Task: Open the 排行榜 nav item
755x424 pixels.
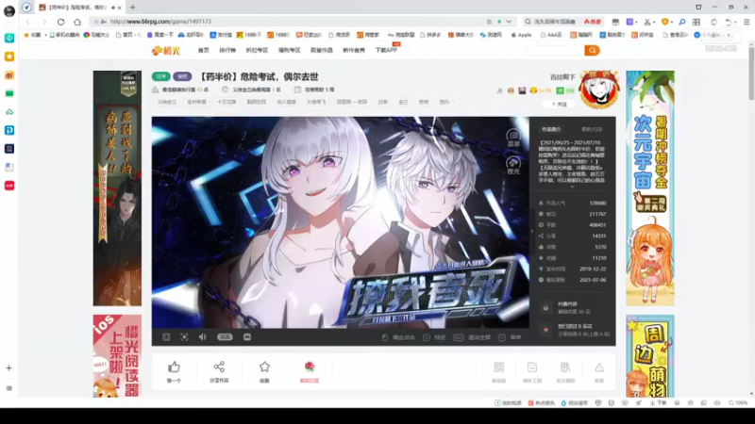Action: coord(227,50)
